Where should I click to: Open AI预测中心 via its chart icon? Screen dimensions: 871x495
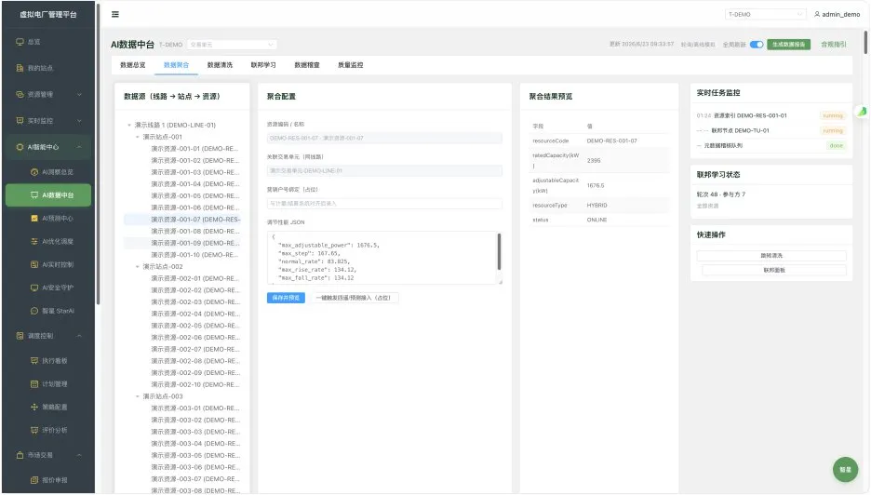[34, 219]
